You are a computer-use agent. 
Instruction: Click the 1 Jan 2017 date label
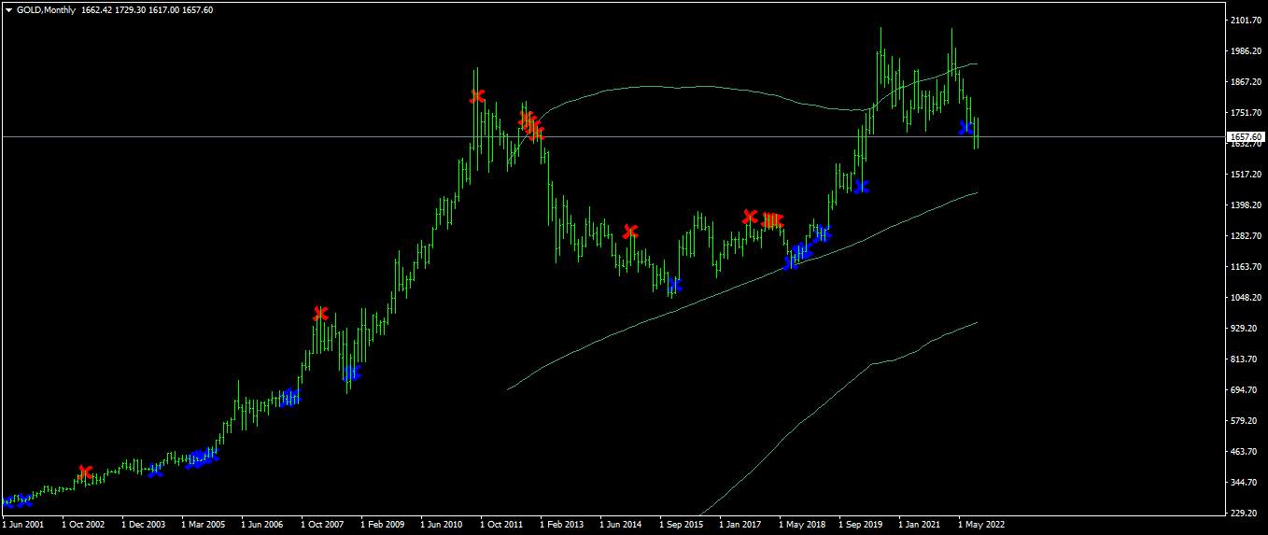click(x=740, y=525)
